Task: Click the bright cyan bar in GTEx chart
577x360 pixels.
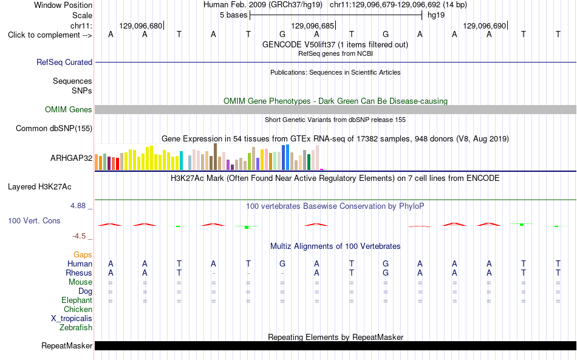Action: pyautogui.click(x=181, y=160)
